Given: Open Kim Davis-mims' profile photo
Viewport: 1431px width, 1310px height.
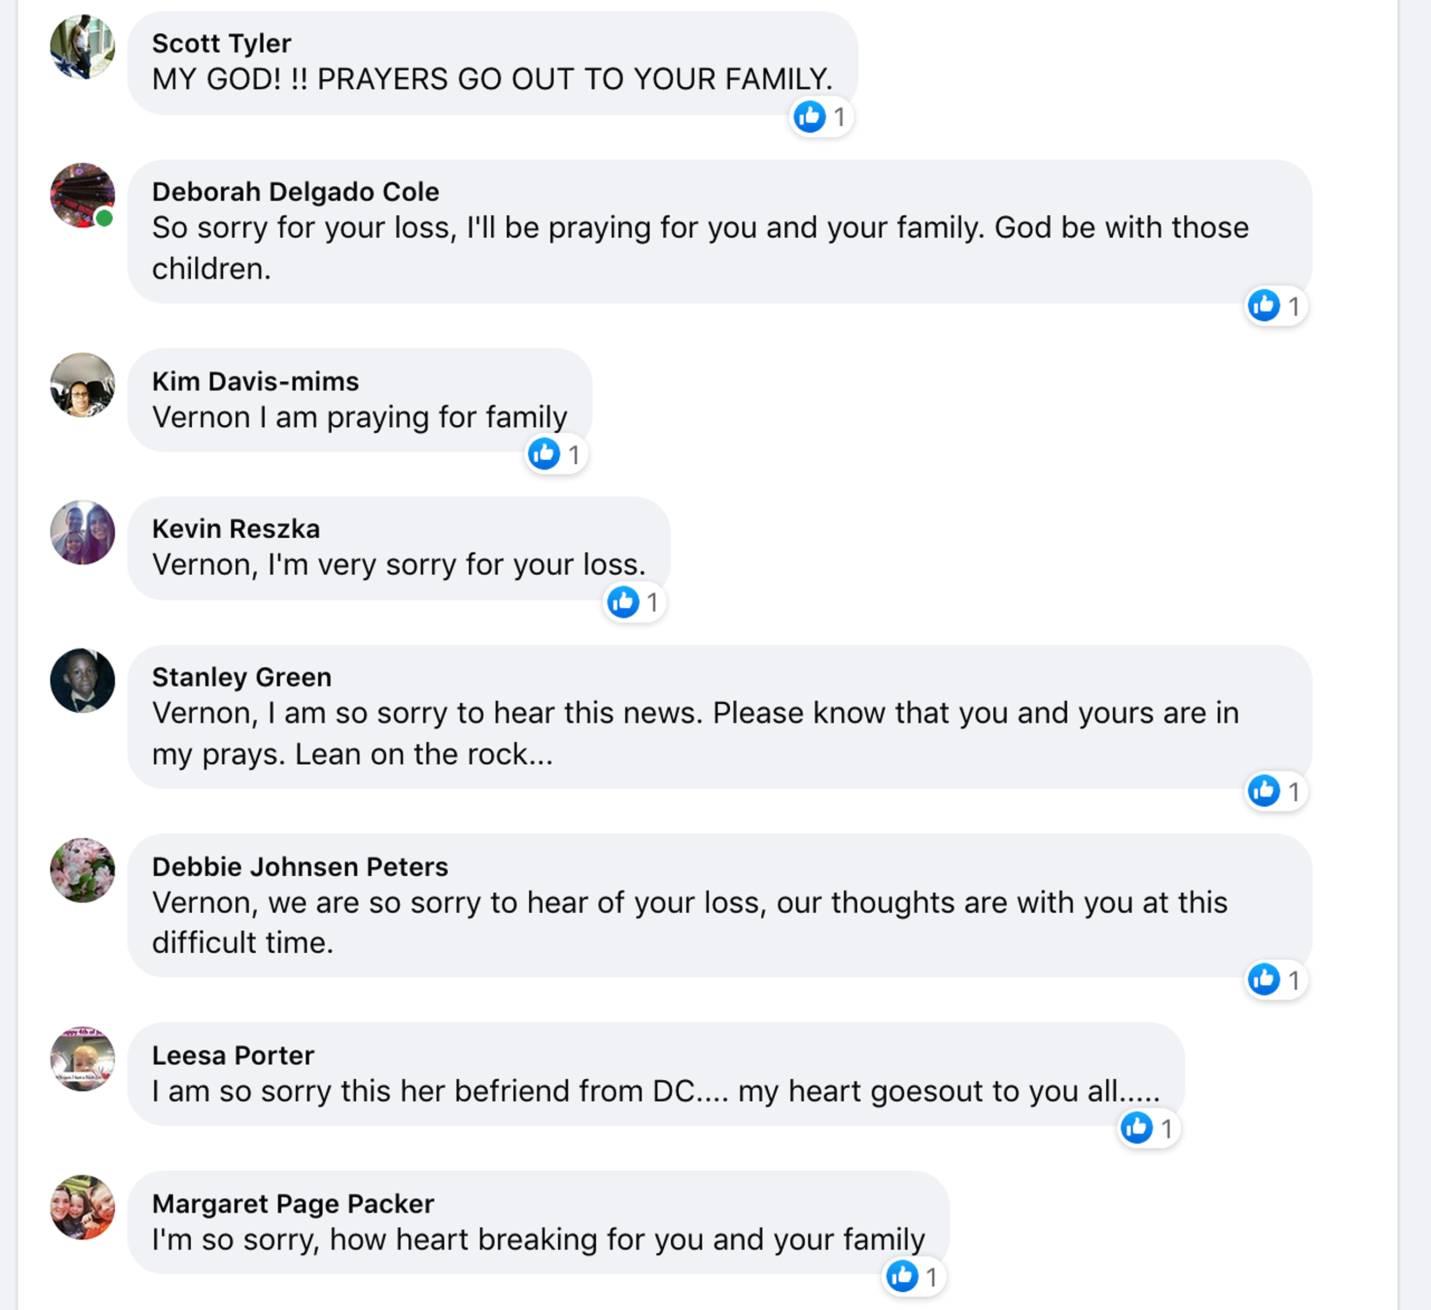Looking at the screenshot, I should pos(83,385).
